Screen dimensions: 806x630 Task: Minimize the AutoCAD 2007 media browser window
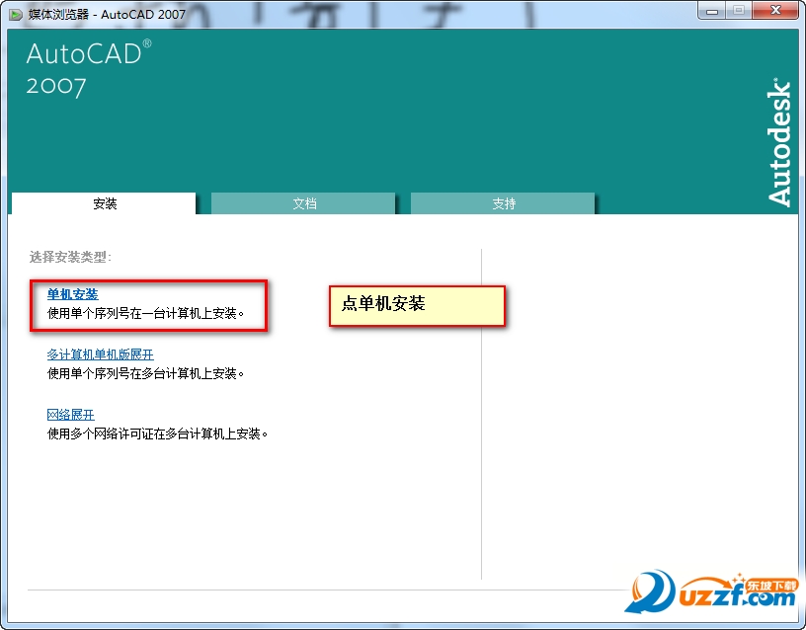click(712, 10)
